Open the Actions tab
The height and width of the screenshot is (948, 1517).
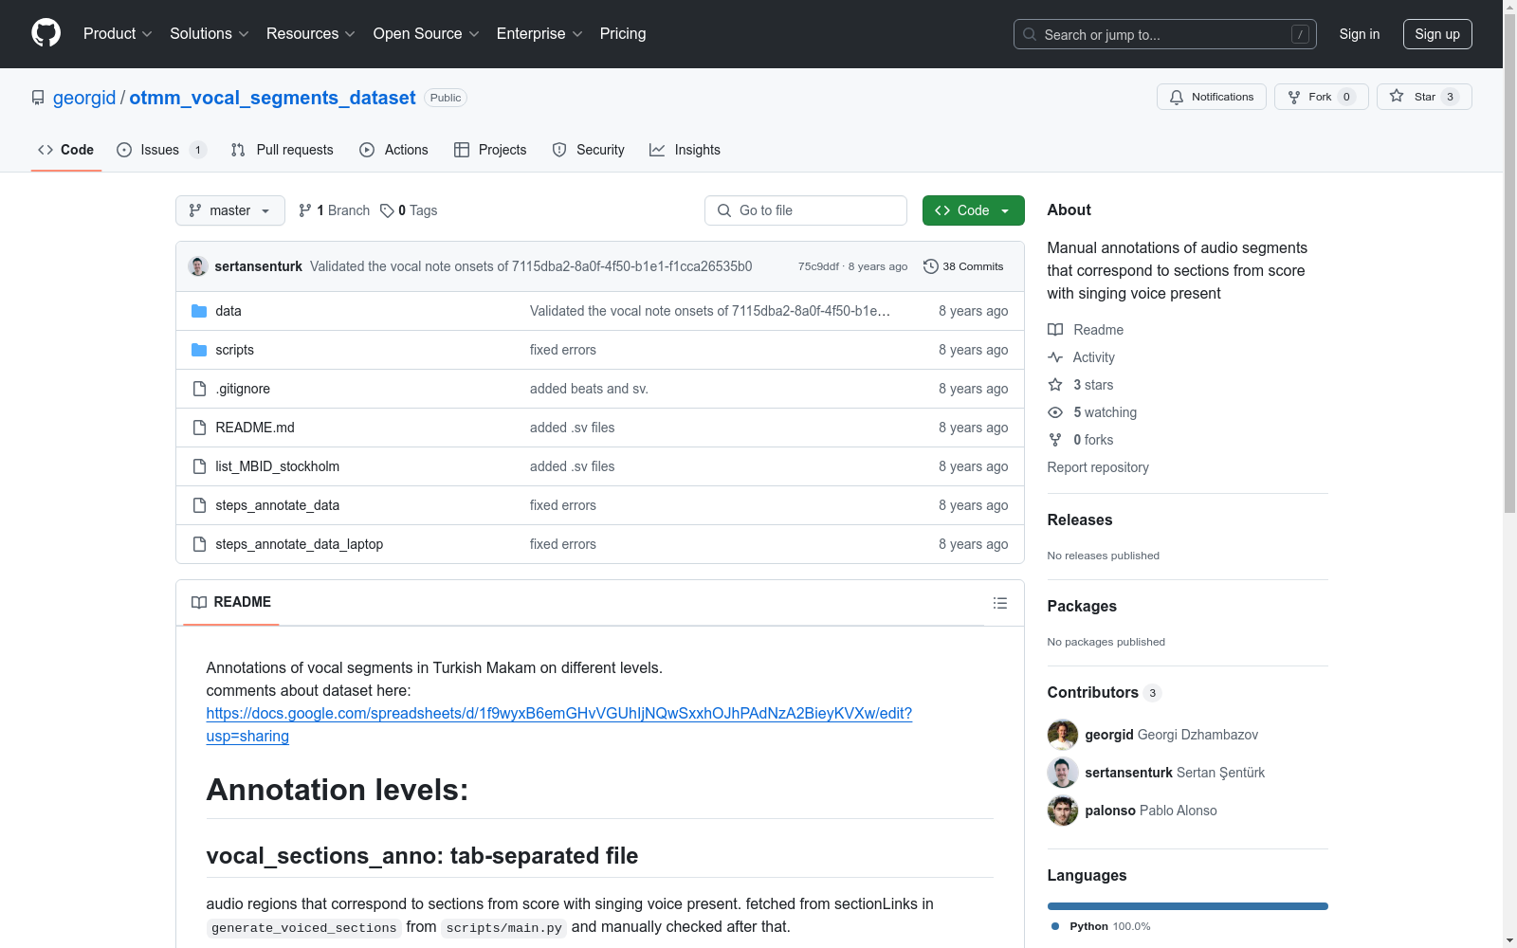pyautogui.click(x=393, y=150)
